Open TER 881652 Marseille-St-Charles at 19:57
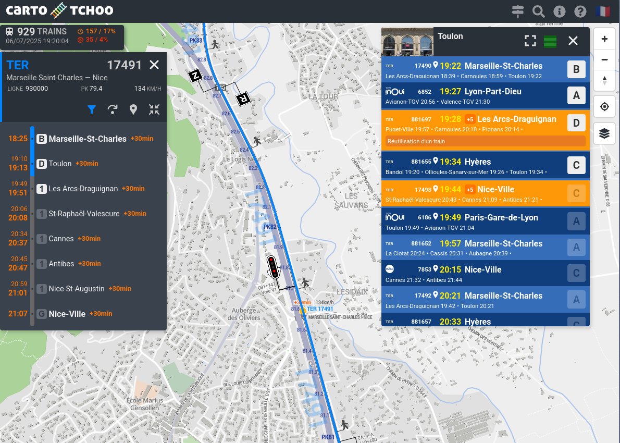The width and height of the screenshot is (620, 443). pos(485,247)
